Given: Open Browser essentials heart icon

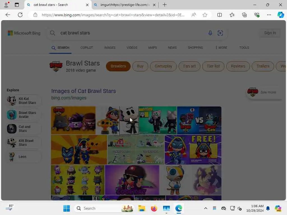Looking at the screenshot, I should pyautogui.click(x=257, y=15).
